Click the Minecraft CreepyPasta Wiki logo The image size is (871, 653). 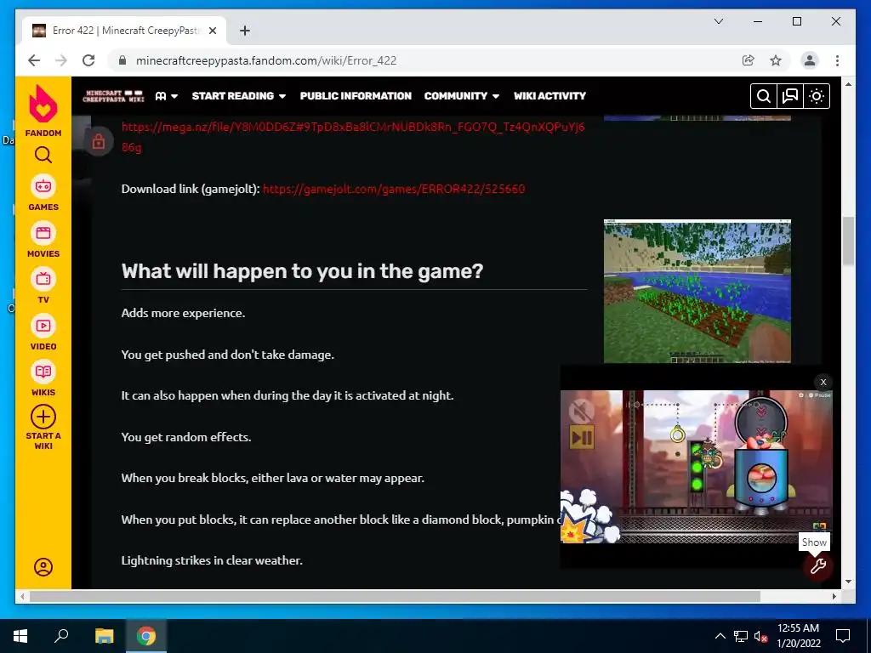[113, 96]
